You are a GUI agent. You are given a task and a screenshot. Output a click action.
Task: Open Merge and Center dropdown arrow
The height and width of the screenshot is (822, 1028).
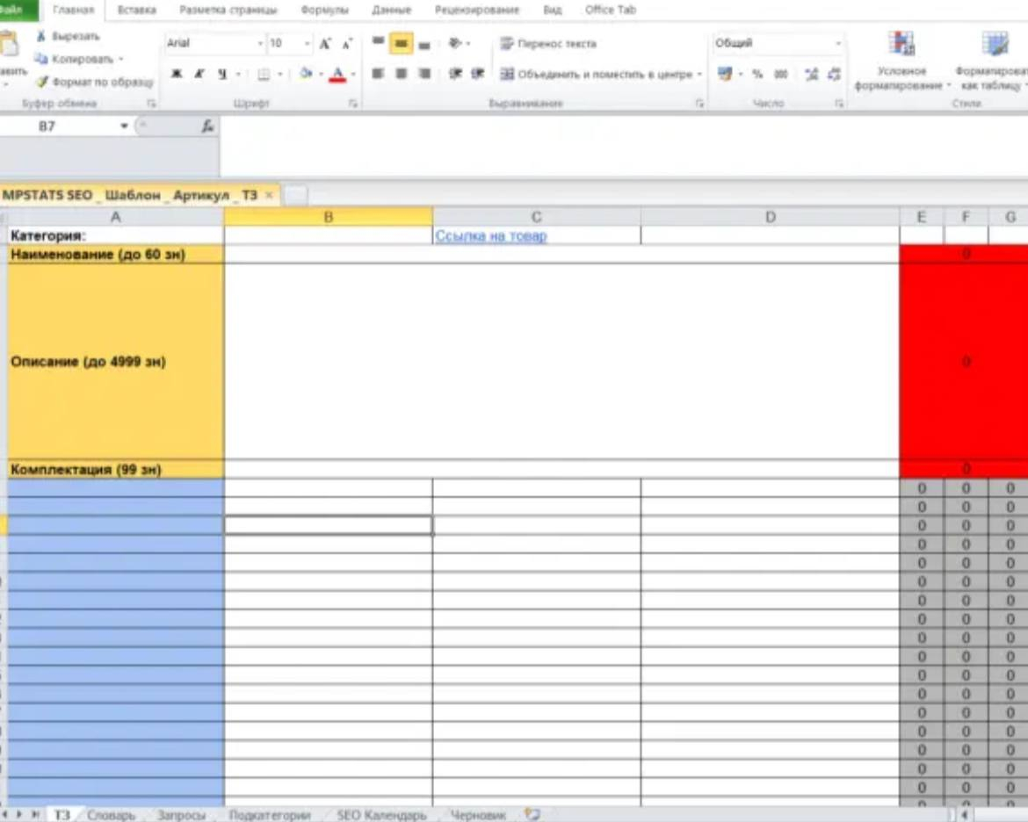(x=699, y=74)
